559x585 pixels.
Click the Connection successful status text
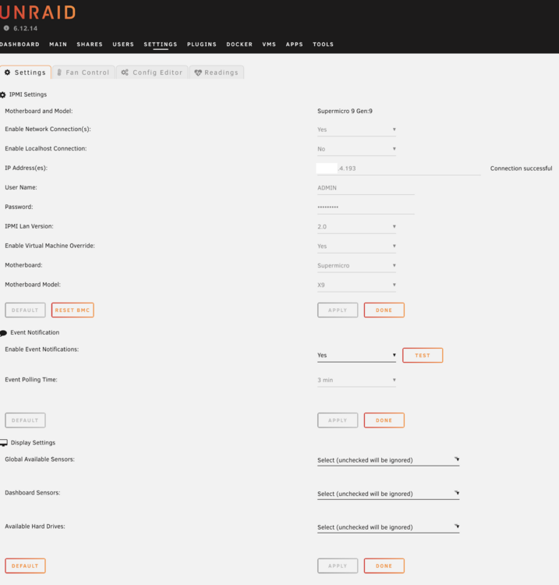click(521, 168)
